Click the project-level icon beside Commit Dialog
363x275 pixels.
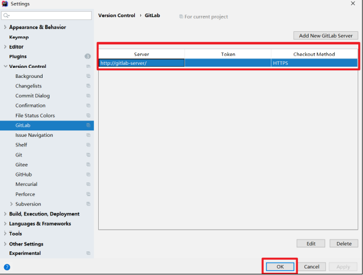(x=88, y=96)
